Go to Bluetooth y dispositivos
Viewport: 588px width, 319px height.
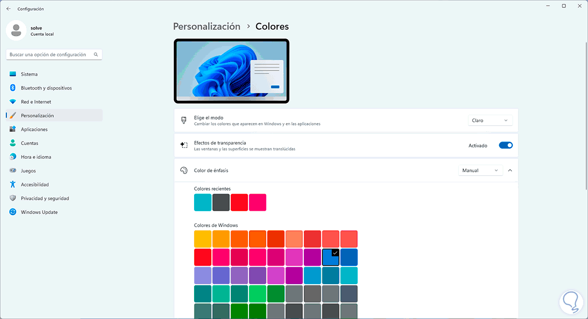(x=54, y=88)
